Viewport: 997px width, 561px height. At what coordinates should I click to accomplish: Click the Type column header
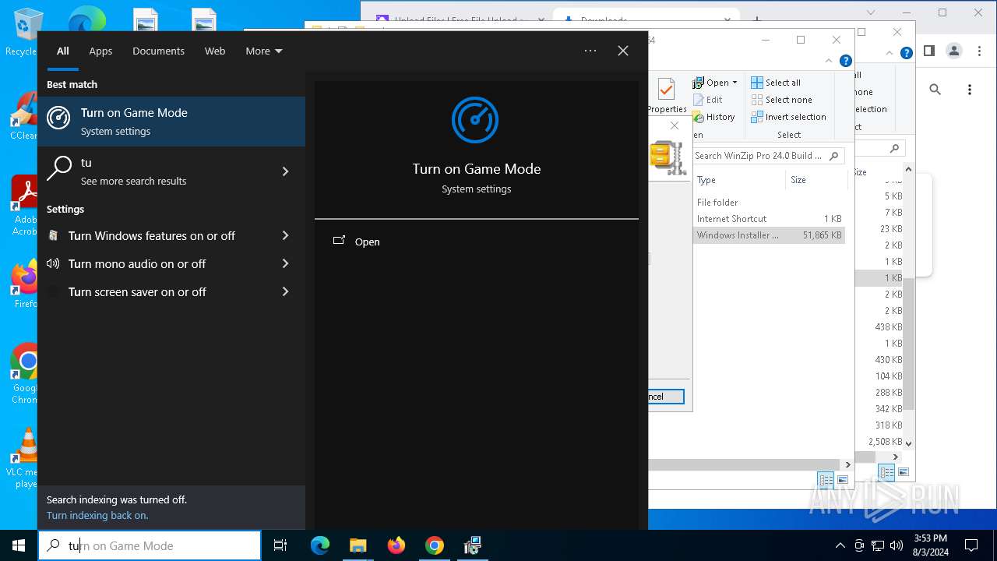[739, 180]
